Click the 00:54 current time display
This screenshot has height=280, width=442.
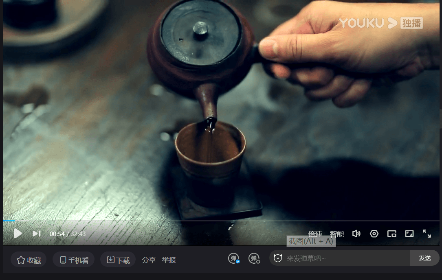(57, 234)
